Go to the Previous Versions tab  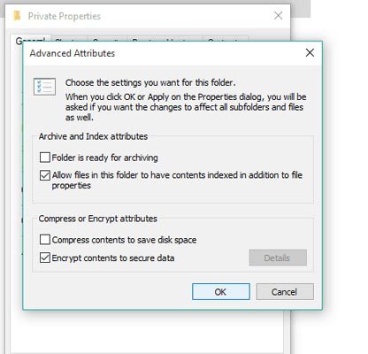[165, 39]
